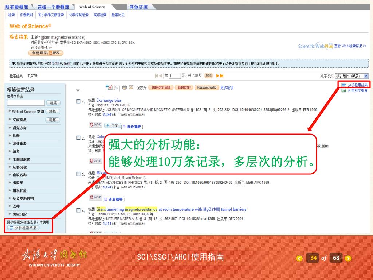This screenshot has height=280, width=373.
Task: Click ENDNOTE save button
Action: click(184, 87)
